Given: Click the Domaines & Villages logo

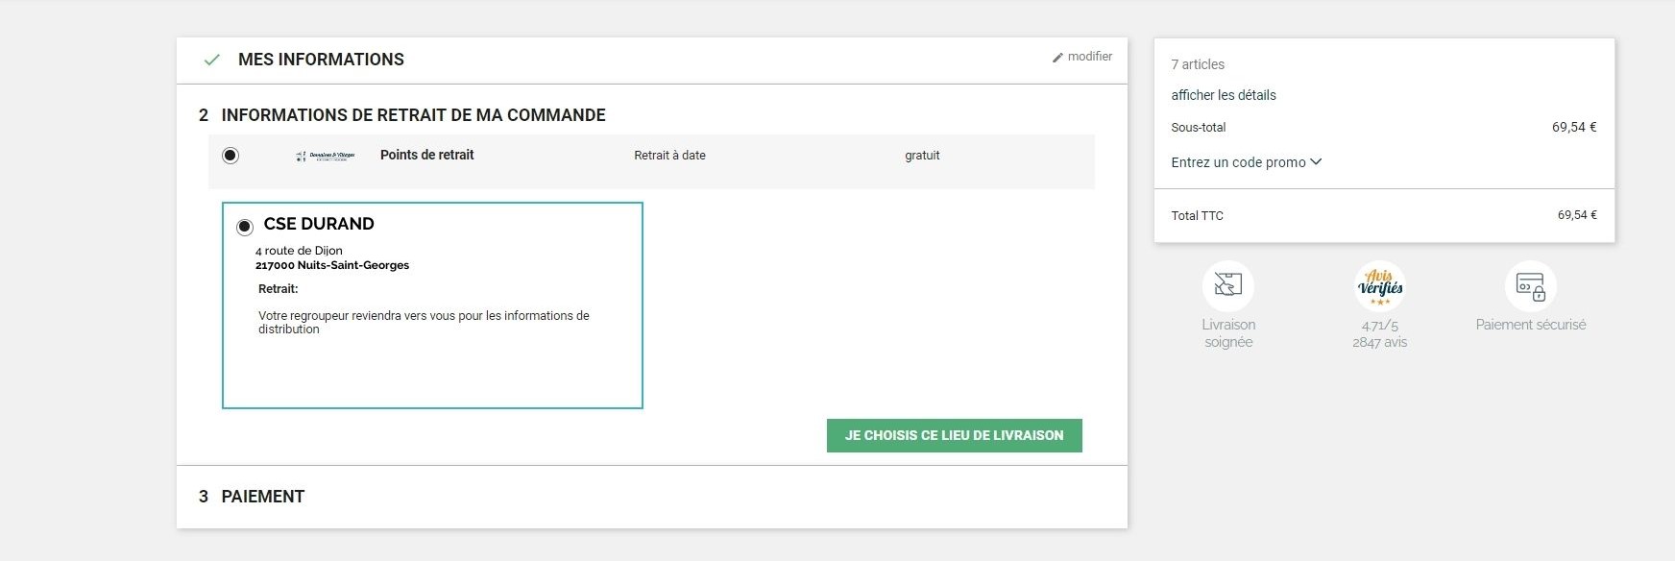Looking at the screenshot, I should [x=326, y=156].
